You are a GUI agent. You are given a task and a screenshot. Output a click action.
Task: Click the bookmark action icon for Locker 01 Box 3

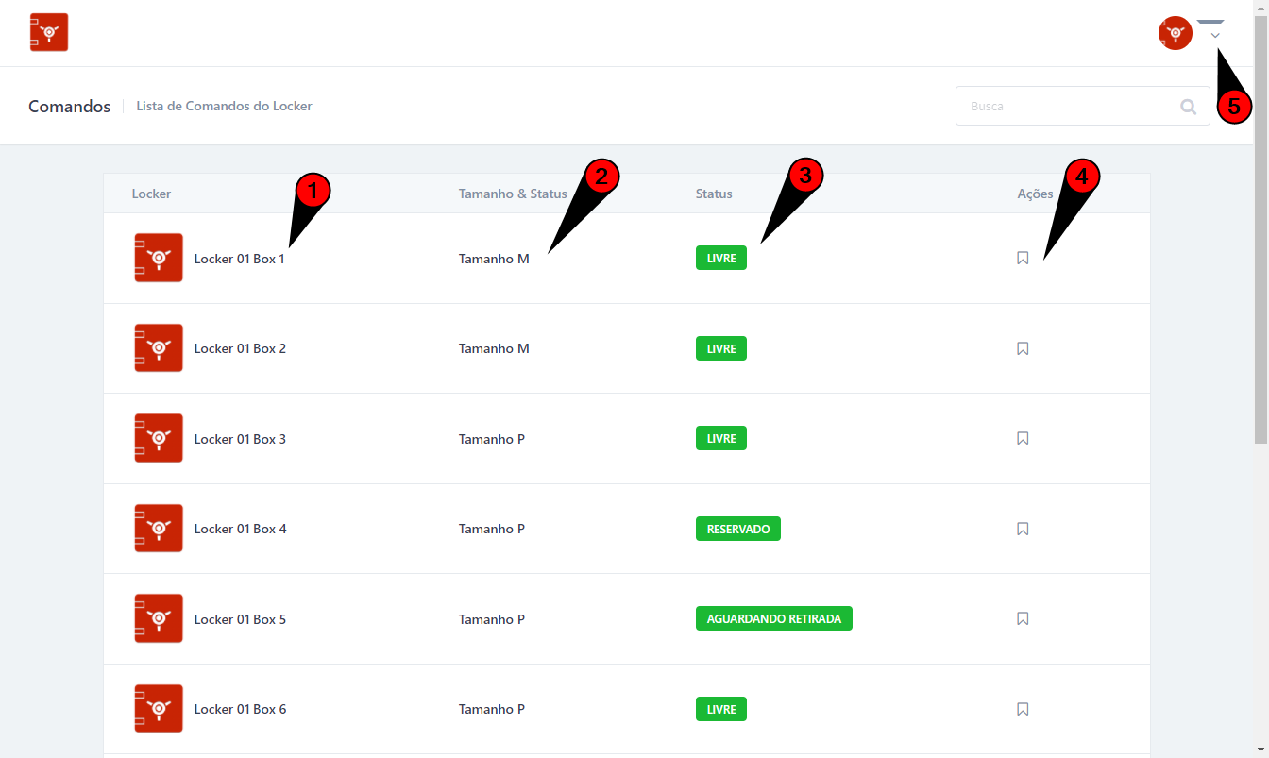(x=1023, y=438)
